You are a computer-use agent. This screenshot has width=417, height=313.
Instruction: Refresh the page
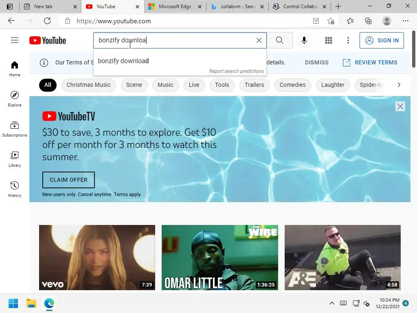click(47, 21)
